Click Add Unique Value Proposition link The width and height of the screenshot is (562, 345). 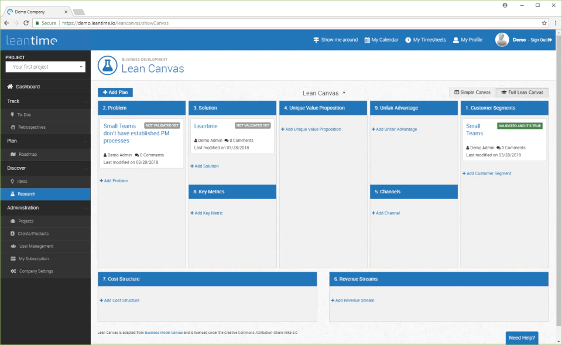coord(311,129)
